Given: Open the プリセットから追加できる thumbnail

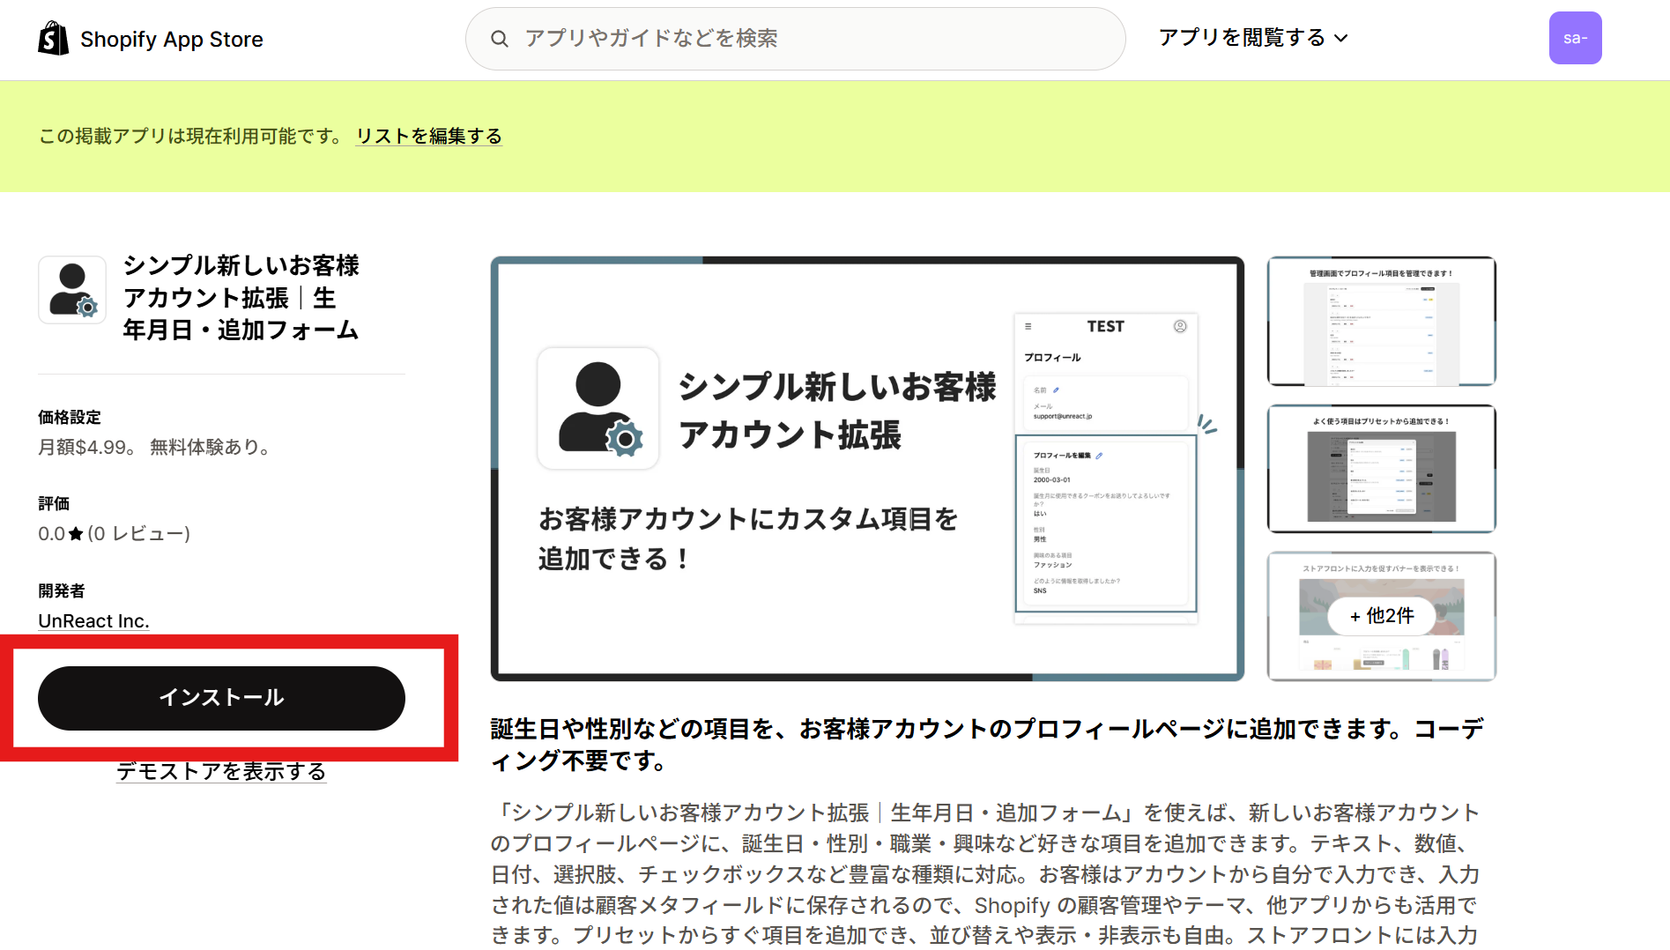Looking at the screenshot, I should point(1381,469).
